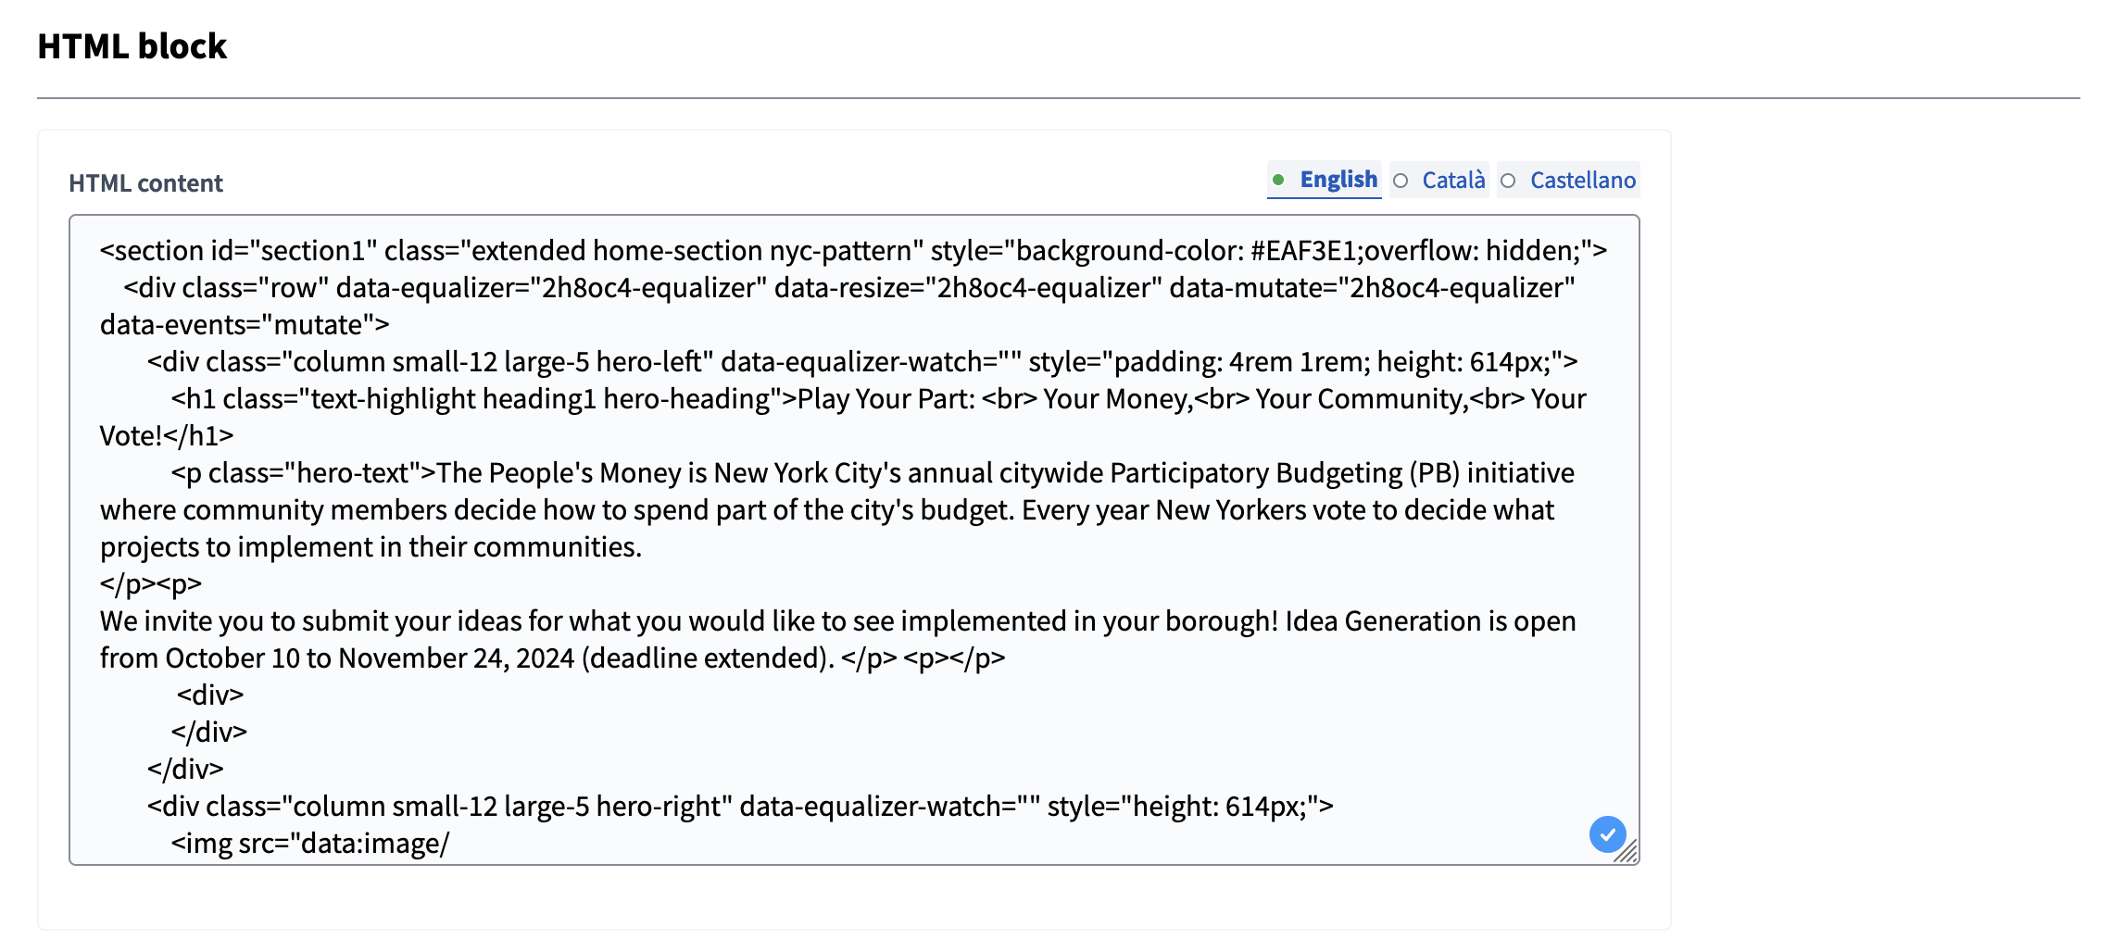Click the hero-heading h1 line of code
Viewport: 2123px width, 952px height.
648,398
